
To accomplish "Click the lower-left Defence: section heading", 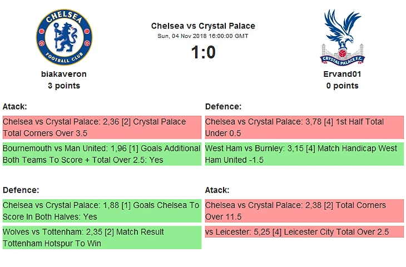I will pyautogui.click(x=21, y=190).
